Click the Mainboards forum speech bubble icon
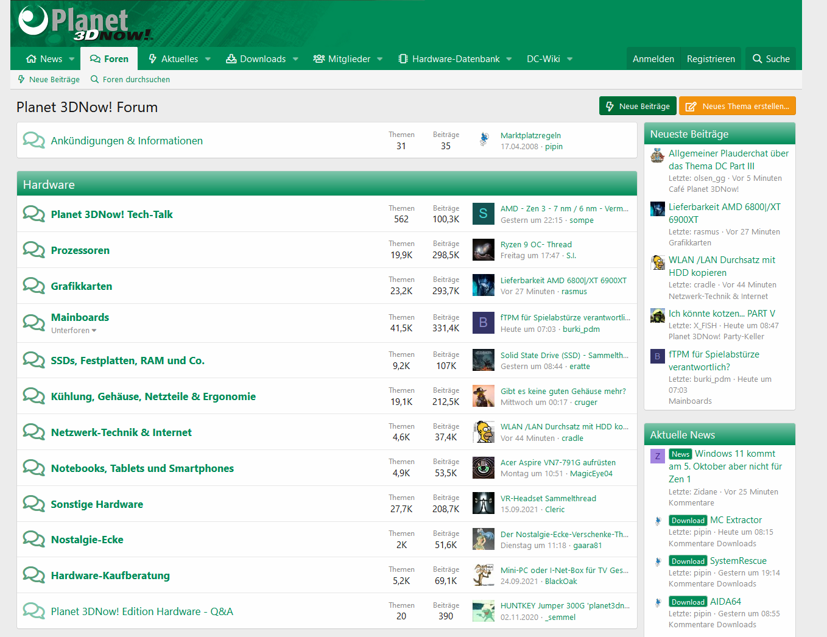Viewport: 827px width, 637px height. click(34, 322)
